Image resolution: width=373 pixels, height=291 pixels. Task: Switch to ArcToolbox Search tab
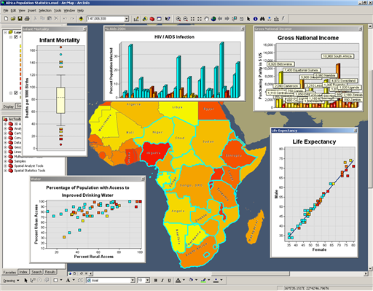(36, 272)
